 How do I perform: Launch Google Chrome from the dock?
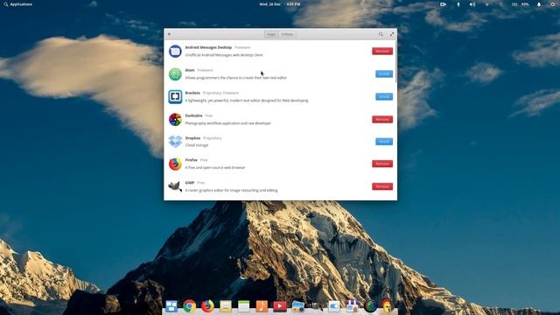pyautogui.click(x=190, y=306)
